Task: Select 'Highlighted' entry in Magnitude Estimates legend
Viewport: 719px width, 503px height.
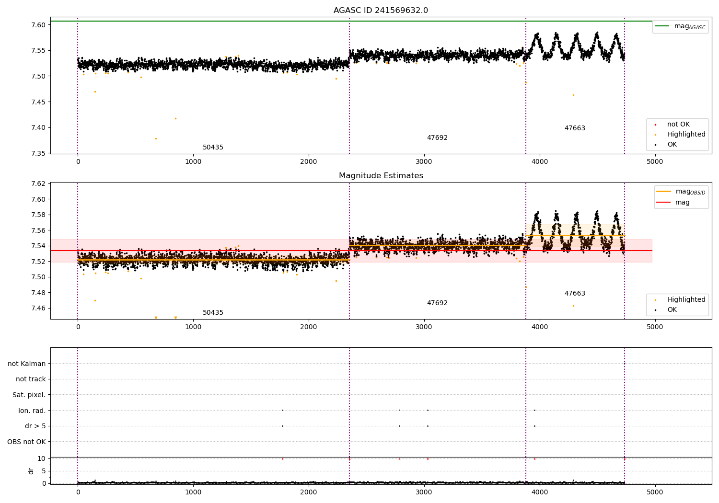Action: pos(686,300)
